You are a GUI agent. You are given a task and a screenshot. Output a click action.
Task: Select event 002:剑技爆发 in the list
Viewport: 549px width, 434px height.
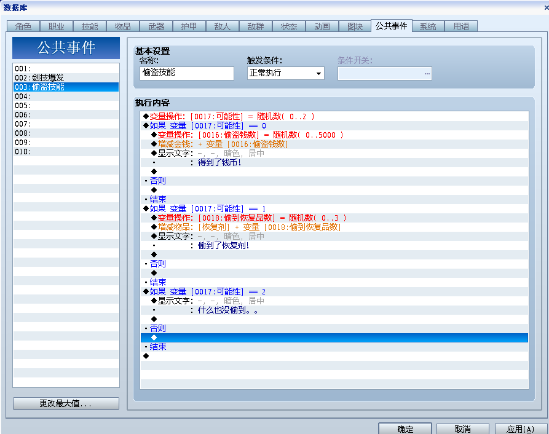(x=66, y=77)
